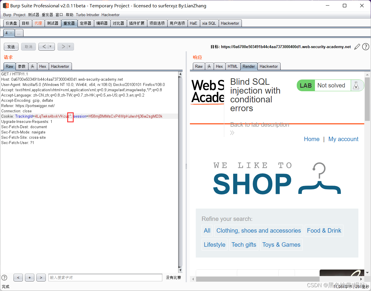Switch to the 插件扩展 tab
Viewport: 371px width, 291px height.
coord(137,23)
